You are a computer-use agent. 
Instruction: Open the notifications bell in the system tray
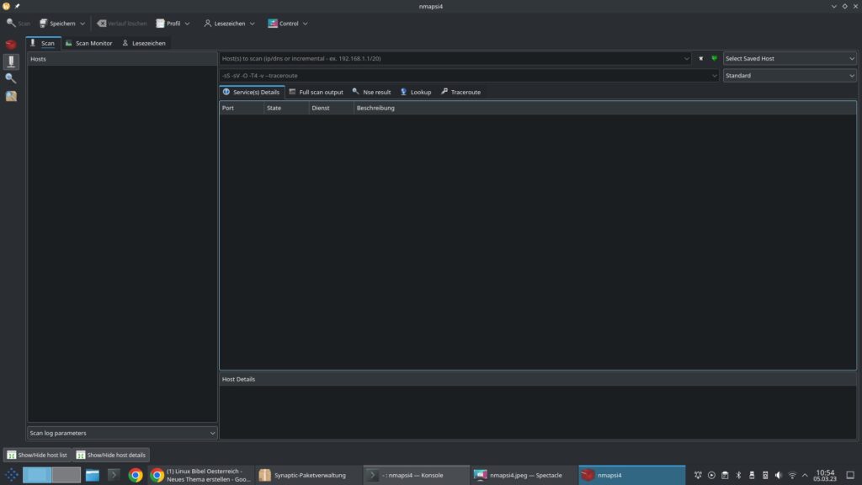[698, 475]
